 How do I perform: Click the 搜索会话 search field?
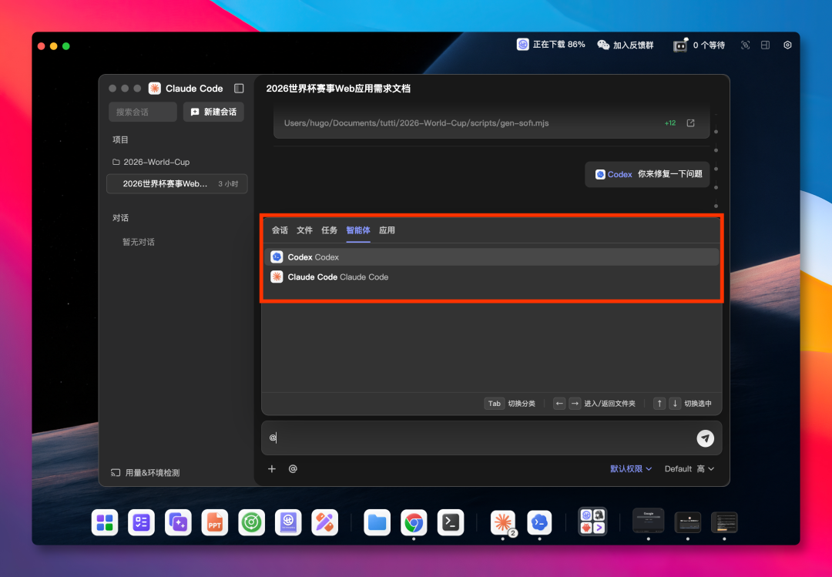pyautogui.click(x=143, y=112)
